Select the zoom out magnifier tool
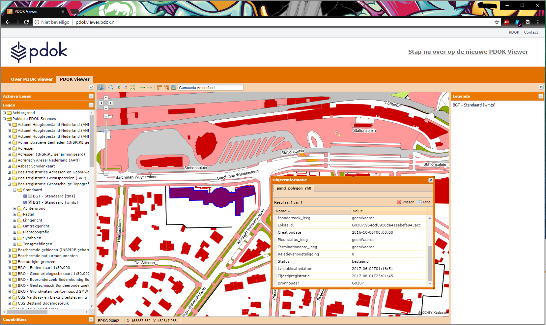This screenshot has height=325, width=546. [x=125, y=87]
